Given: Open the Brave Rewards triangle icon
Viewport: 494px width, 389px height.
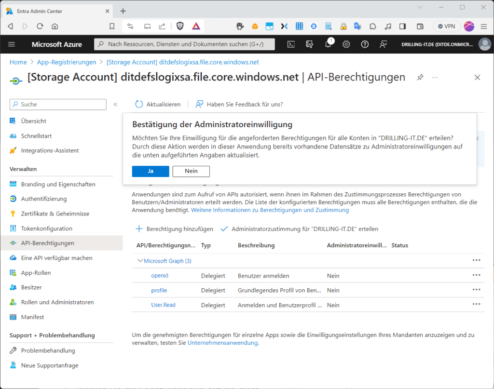Looking at the screenshot, I should coord(196,26).
